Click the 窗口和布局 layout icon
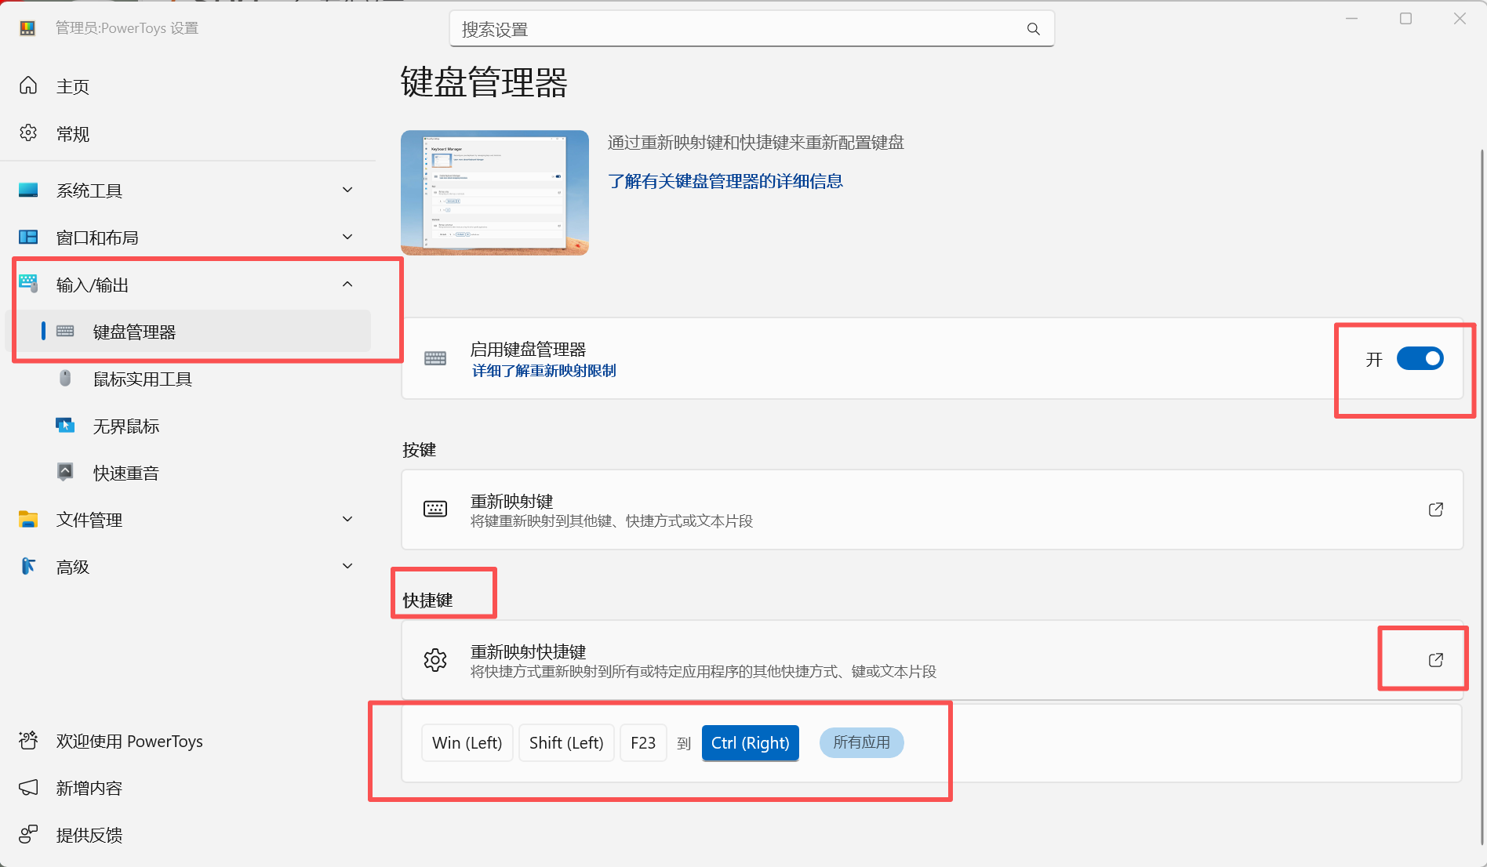1487x867 pixels. coord(28,237)
